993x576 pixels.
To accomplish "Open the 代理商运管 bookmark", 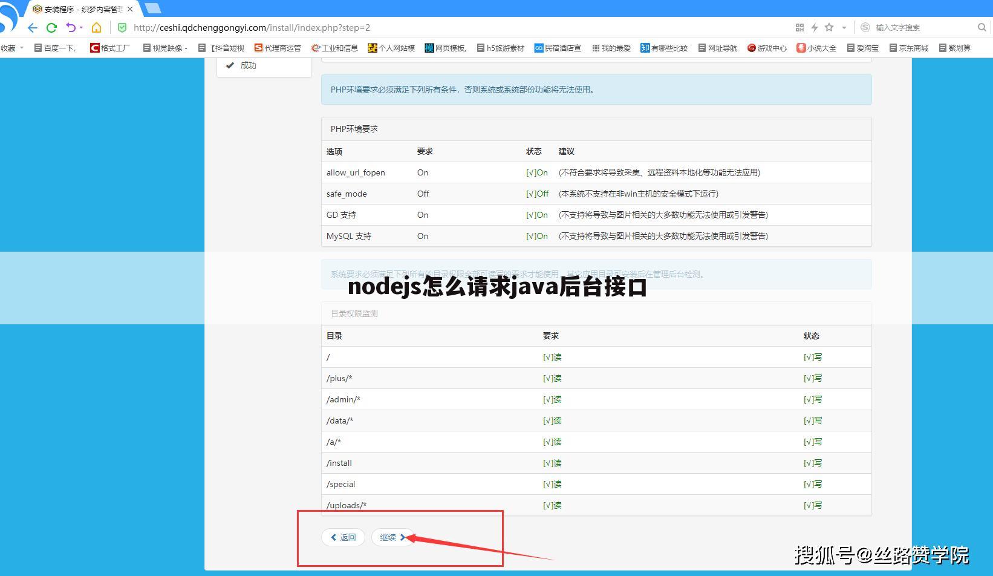I will (x=278, y=48).
